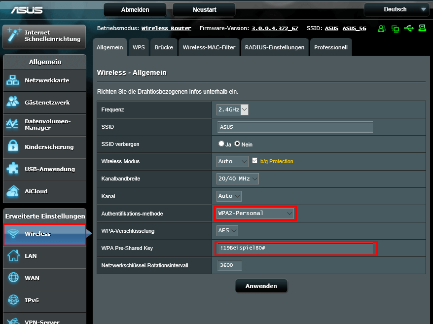
Task: Toggle the b/g Protection checkbox
Action: 255,161
